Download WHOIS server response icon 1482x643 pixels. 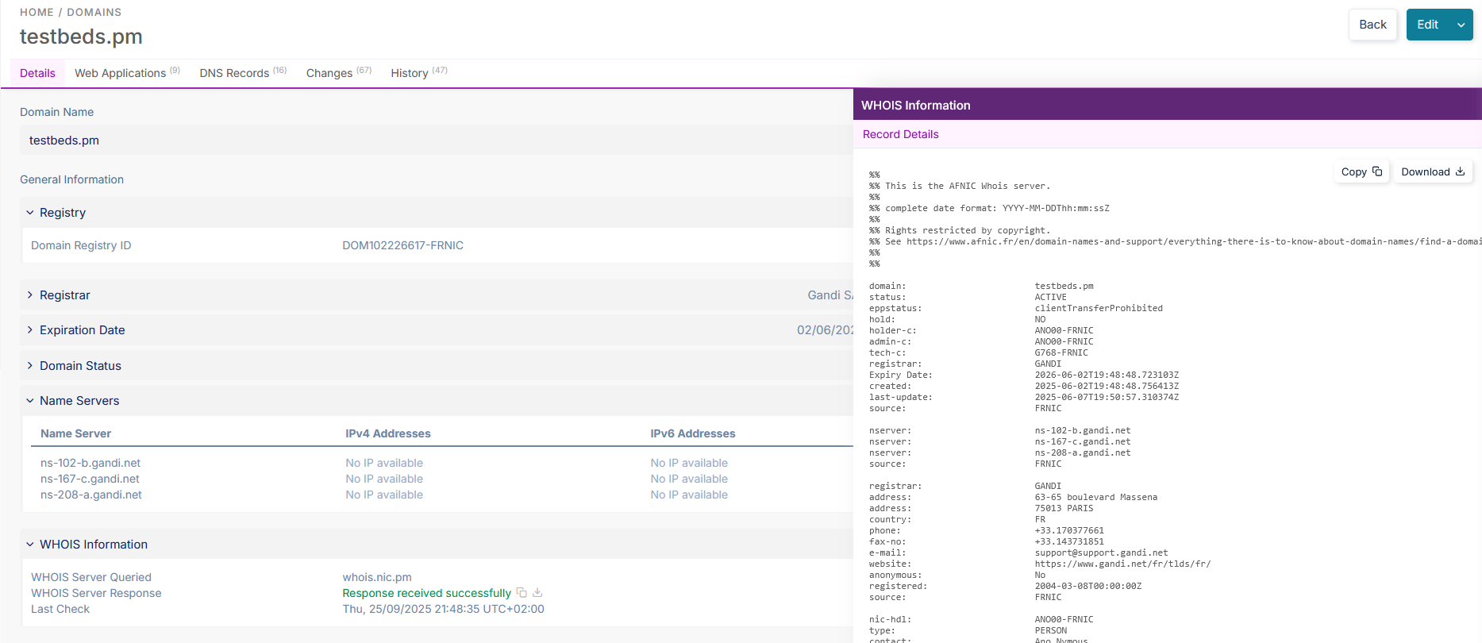[x=537, y=593]
